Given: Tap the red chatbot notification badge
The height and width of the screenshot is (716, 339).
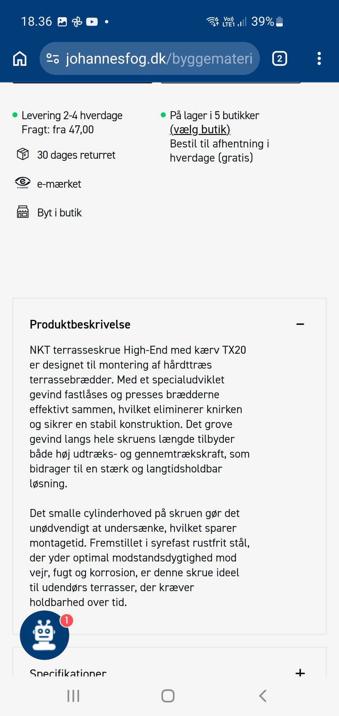Looking at the screenshot, I should (x=66, y=620).
